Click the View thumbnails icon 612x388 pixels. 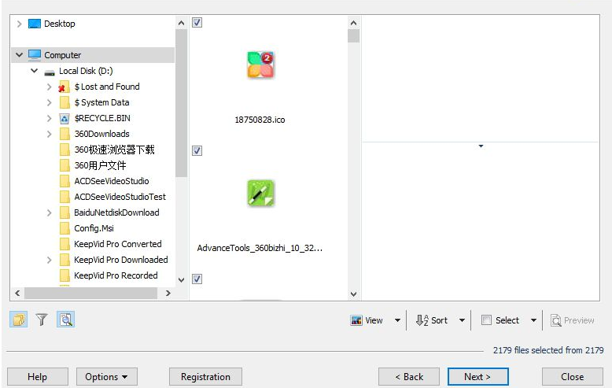click(x=356, y=320)
